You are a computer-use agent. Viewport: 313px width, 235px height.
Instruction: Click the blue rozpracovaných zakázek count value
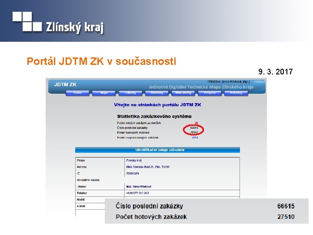click(x=195, y=138)
